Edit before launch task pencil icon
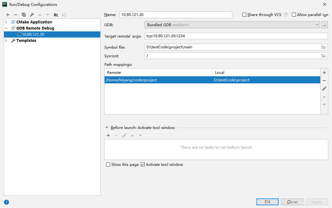This screenshot has width=332, height=208. click(125, 135)
